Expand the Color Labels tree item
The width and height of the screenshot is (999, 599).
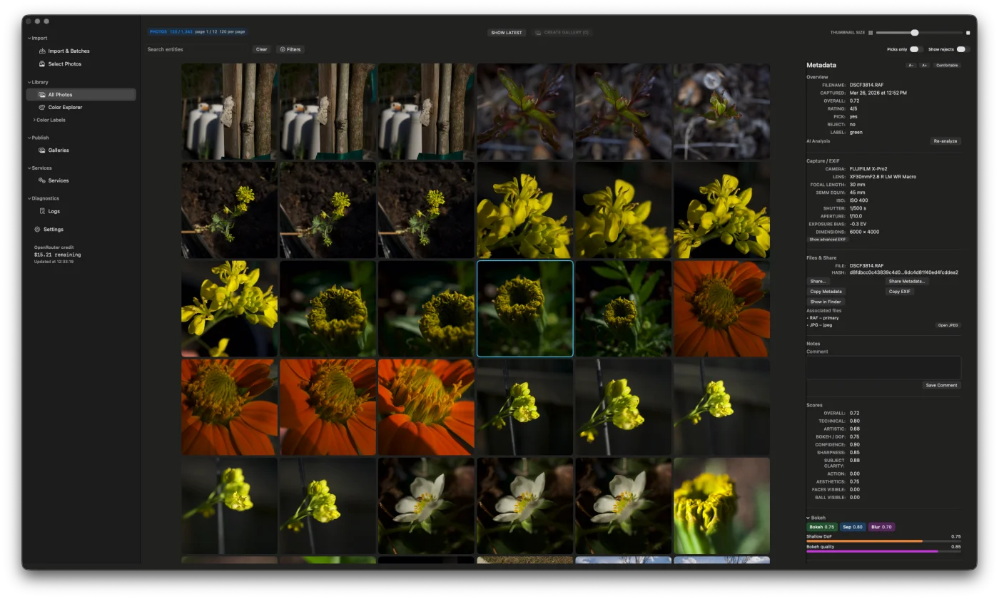click(x=50, y=121)
